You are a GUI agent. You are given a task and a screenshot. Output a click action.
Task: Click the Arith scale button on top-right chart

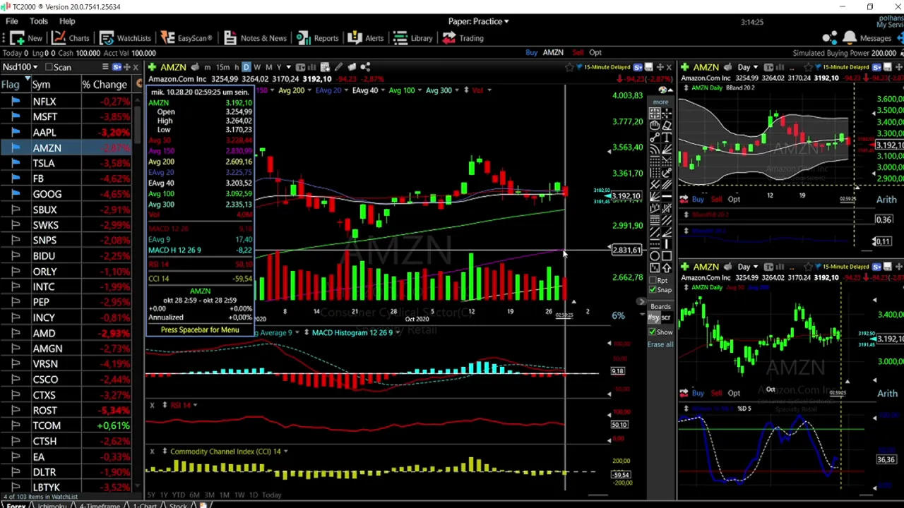tap(886, 200)
